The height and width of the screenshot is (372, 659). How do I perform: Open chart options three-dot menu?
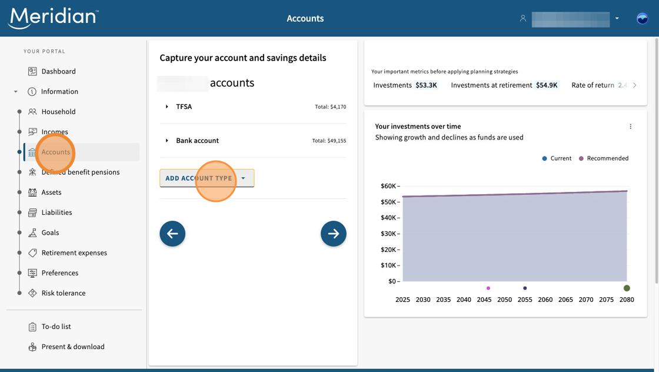630,127
